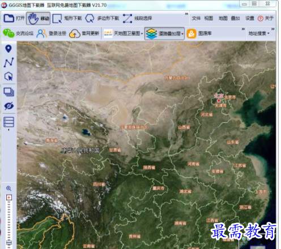Select the polyline drawing tool in sidebar
This screenshot has width=281, height=249.
tap(8, 62)
